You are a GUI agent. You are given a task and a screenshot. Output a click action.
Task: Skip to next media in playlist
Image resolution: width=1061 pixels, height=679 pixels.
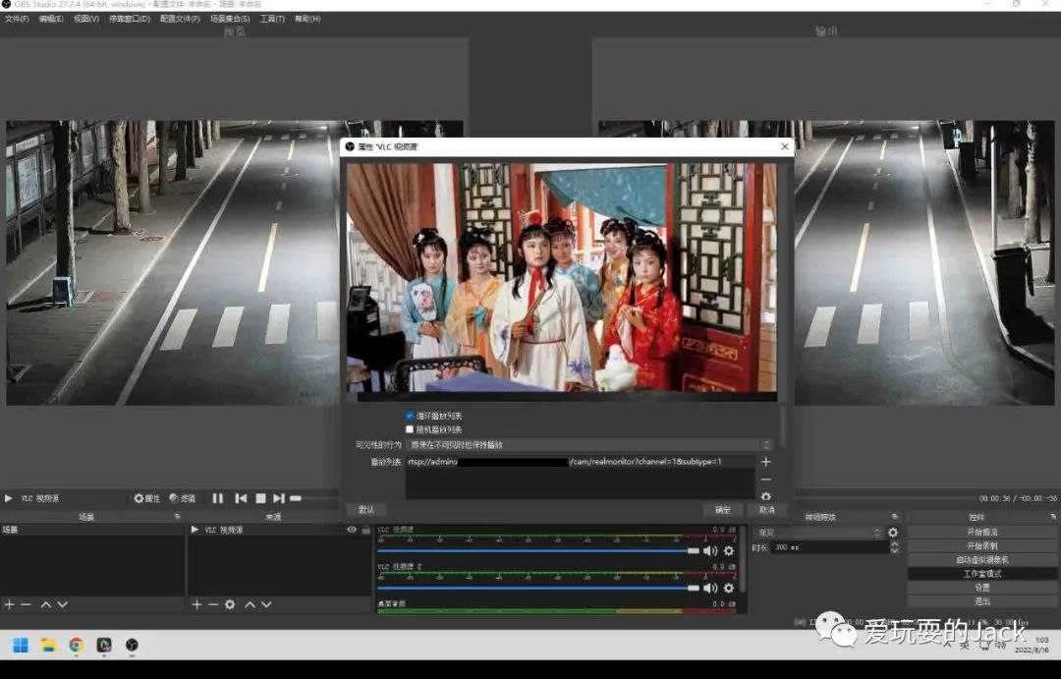coord(279,498)
